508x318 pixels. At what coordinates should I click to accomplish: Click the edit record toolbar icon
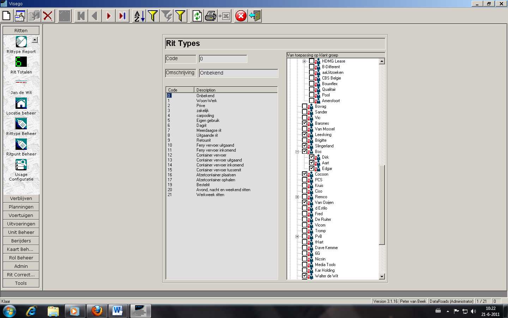(20, 16)
